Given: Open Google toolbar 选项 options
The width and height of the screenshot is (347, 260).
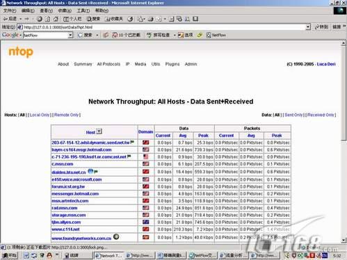Looking at the screenshot, I should (x=185, y=35).
